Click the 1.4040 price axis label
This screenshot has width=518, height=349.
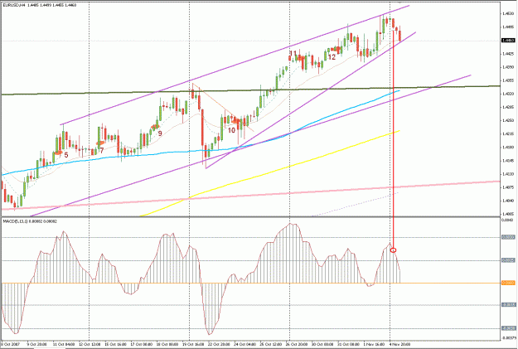tap(508, 201)
